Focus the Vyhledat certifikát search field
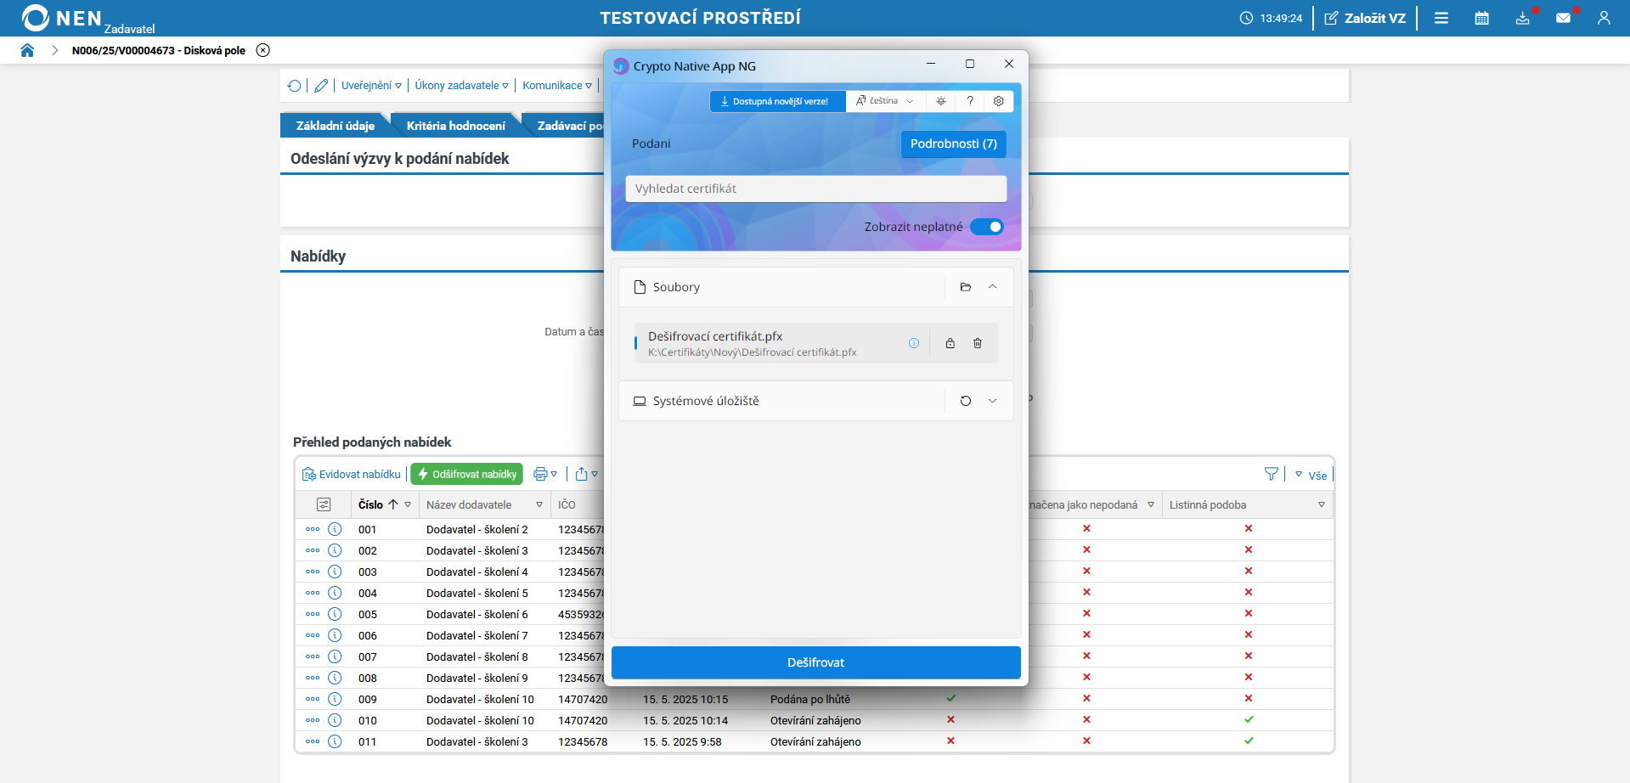 click(816, 189)
